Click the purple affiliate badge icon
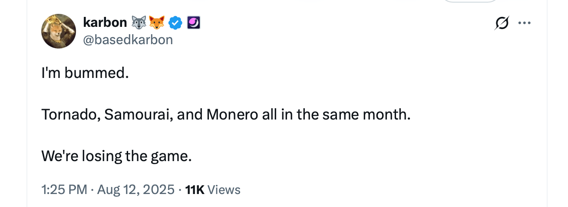 [x=194, y=23]
